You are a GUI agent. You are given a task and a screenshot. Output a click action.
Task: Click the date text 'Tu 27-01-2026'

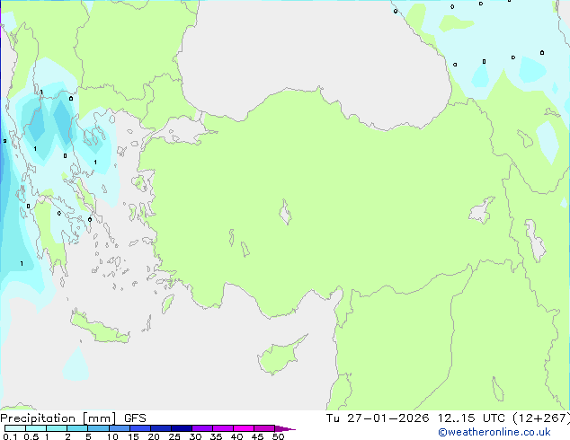(378, 418)
